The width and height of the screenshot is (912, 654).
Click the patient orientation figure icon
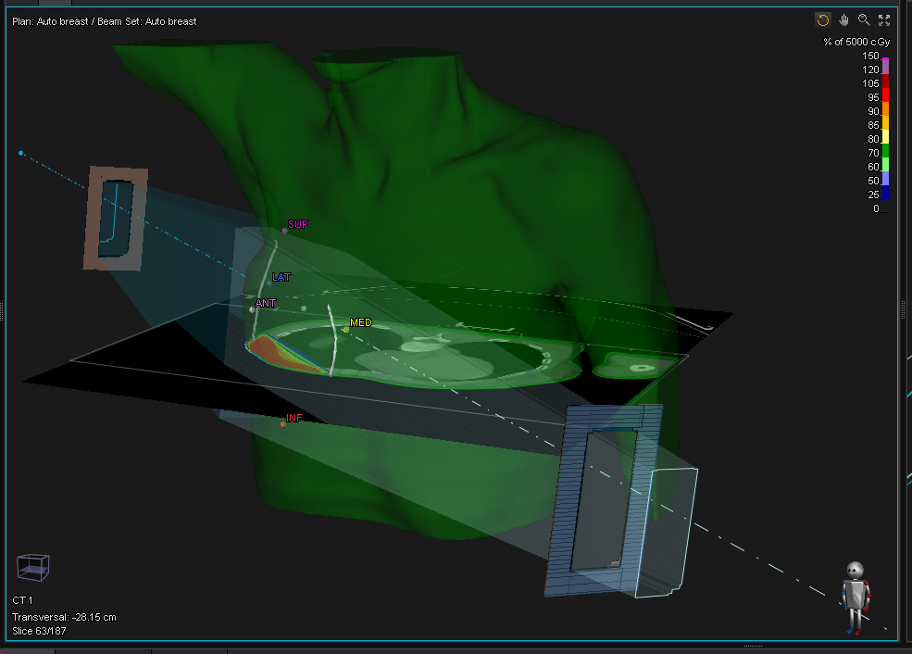[x=855, y=597]
